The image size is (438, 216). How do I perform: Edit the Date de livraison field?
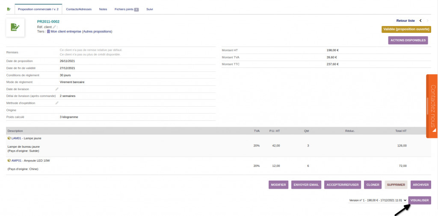point(57,89)
